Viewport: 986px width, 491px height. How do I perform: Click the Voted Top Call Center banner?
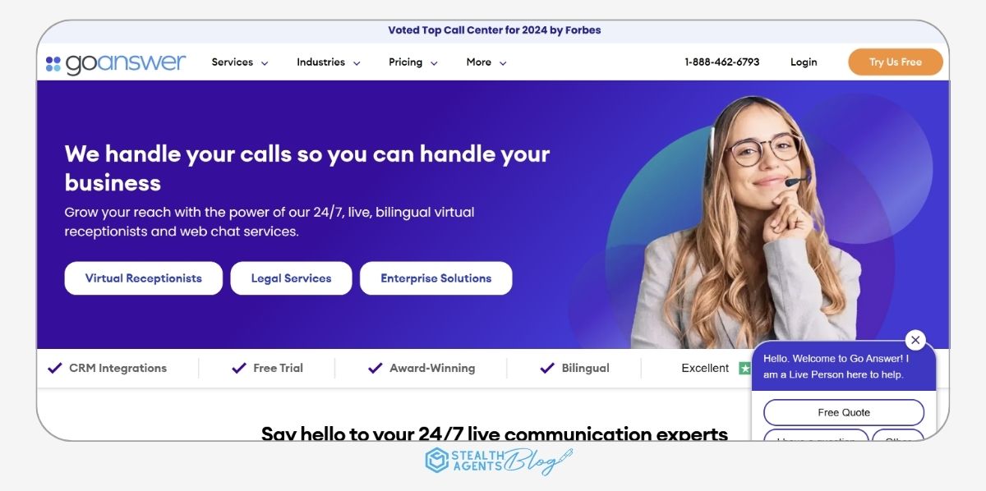(x=495, y=30)
